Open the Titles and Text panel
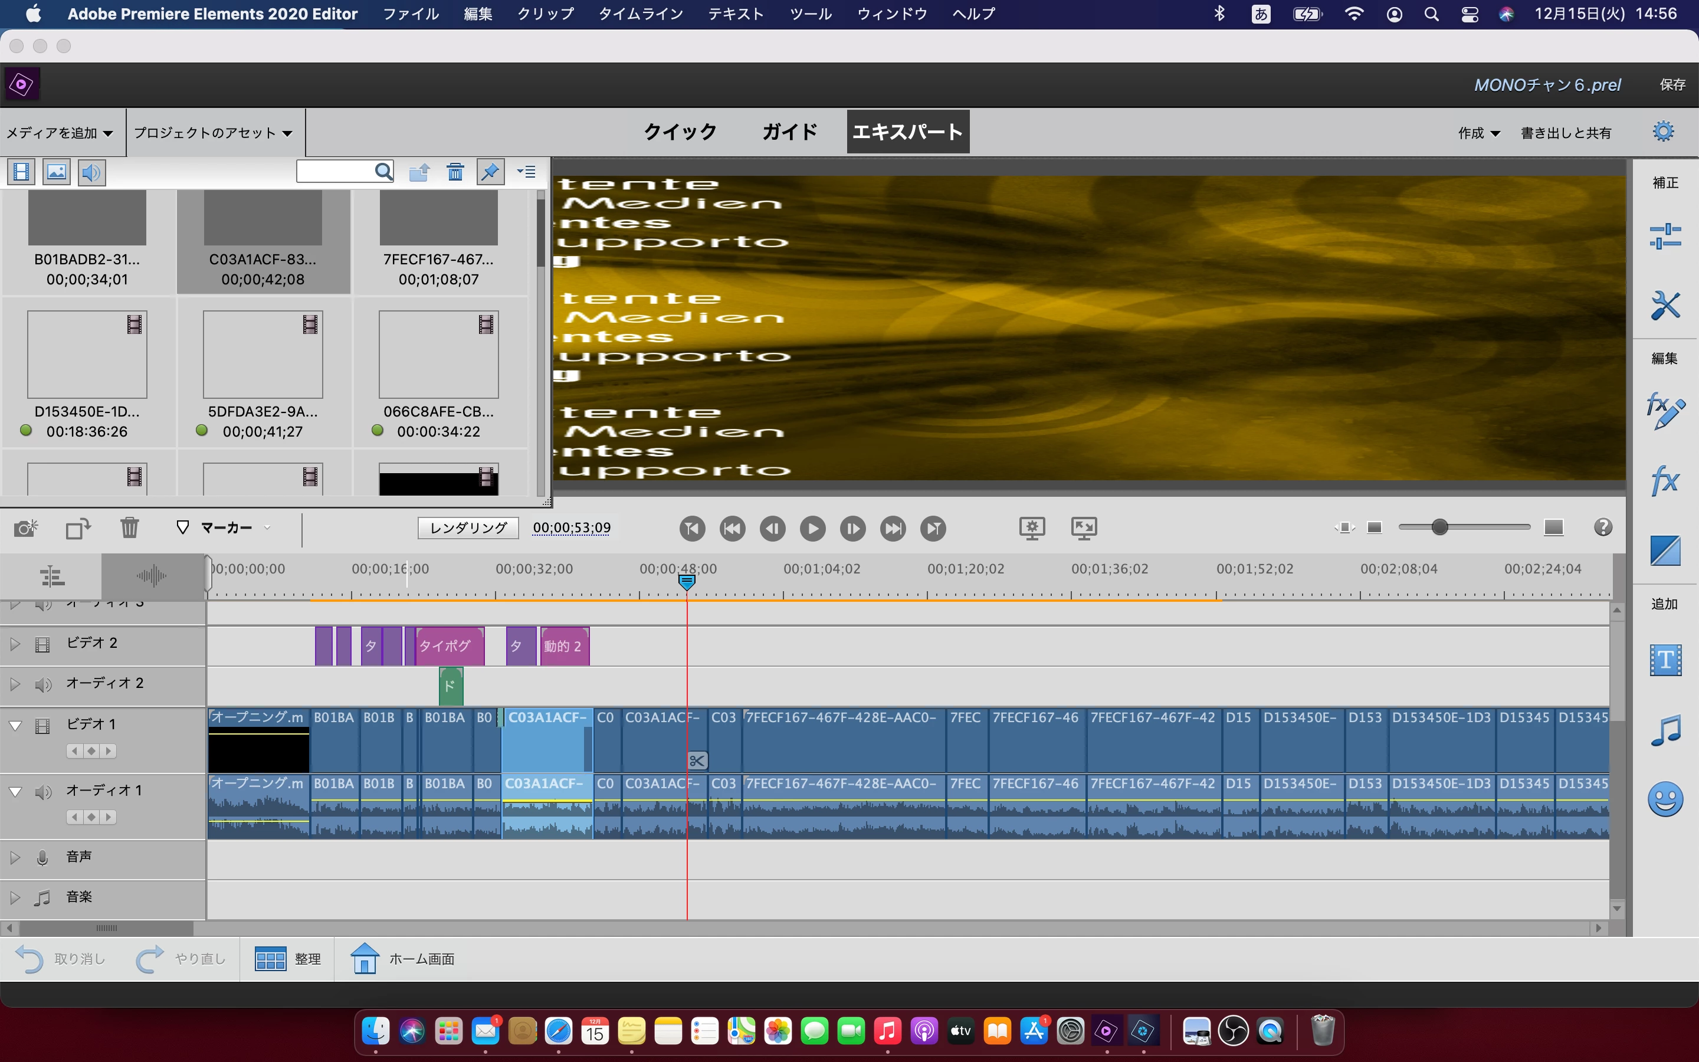The width and height of the screenshot is (1699, 1062). [x=1665, y=660]
